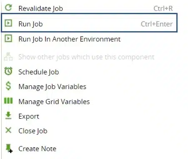Click the Create Note pin icon
This screenshot has height=159, width=188.
9,148
